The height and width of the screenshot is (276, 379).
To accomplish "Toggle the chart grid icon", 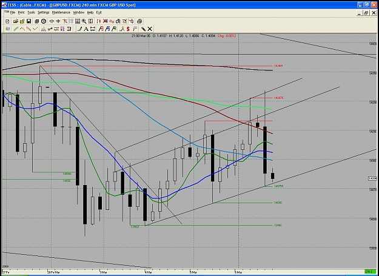I will (x=72, y=21).
